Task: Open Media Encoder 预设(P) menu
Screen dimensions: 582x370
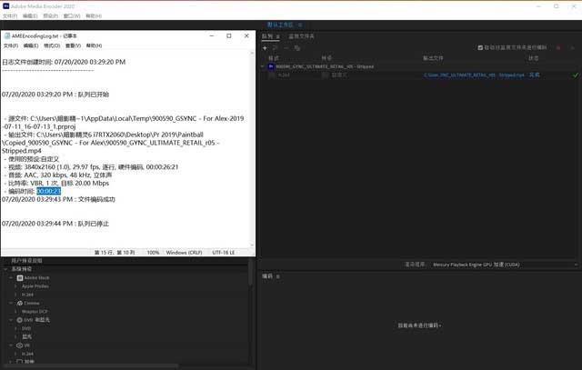Action: pyautogui.click(x=51, y=16)
